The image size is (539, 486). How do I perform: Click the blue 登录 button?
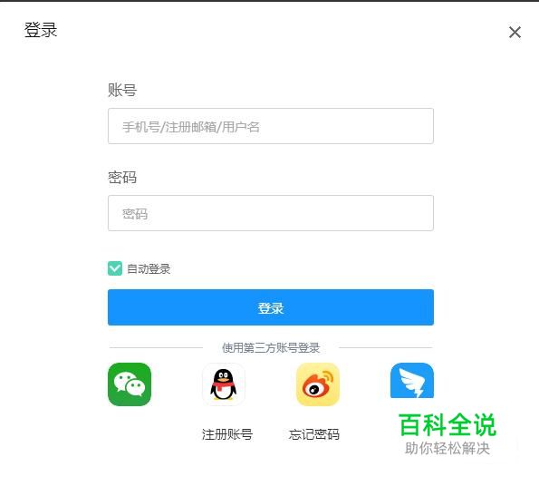pos(271,307)
